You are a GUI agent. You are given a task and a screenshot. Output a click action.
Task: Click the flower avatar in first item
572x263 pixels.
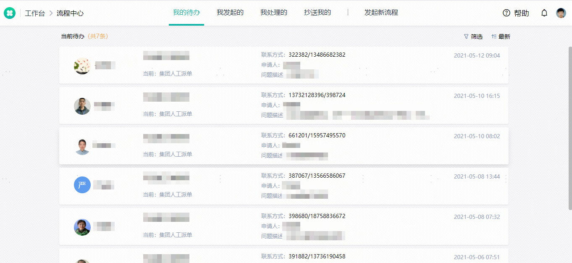click(82, 66)
